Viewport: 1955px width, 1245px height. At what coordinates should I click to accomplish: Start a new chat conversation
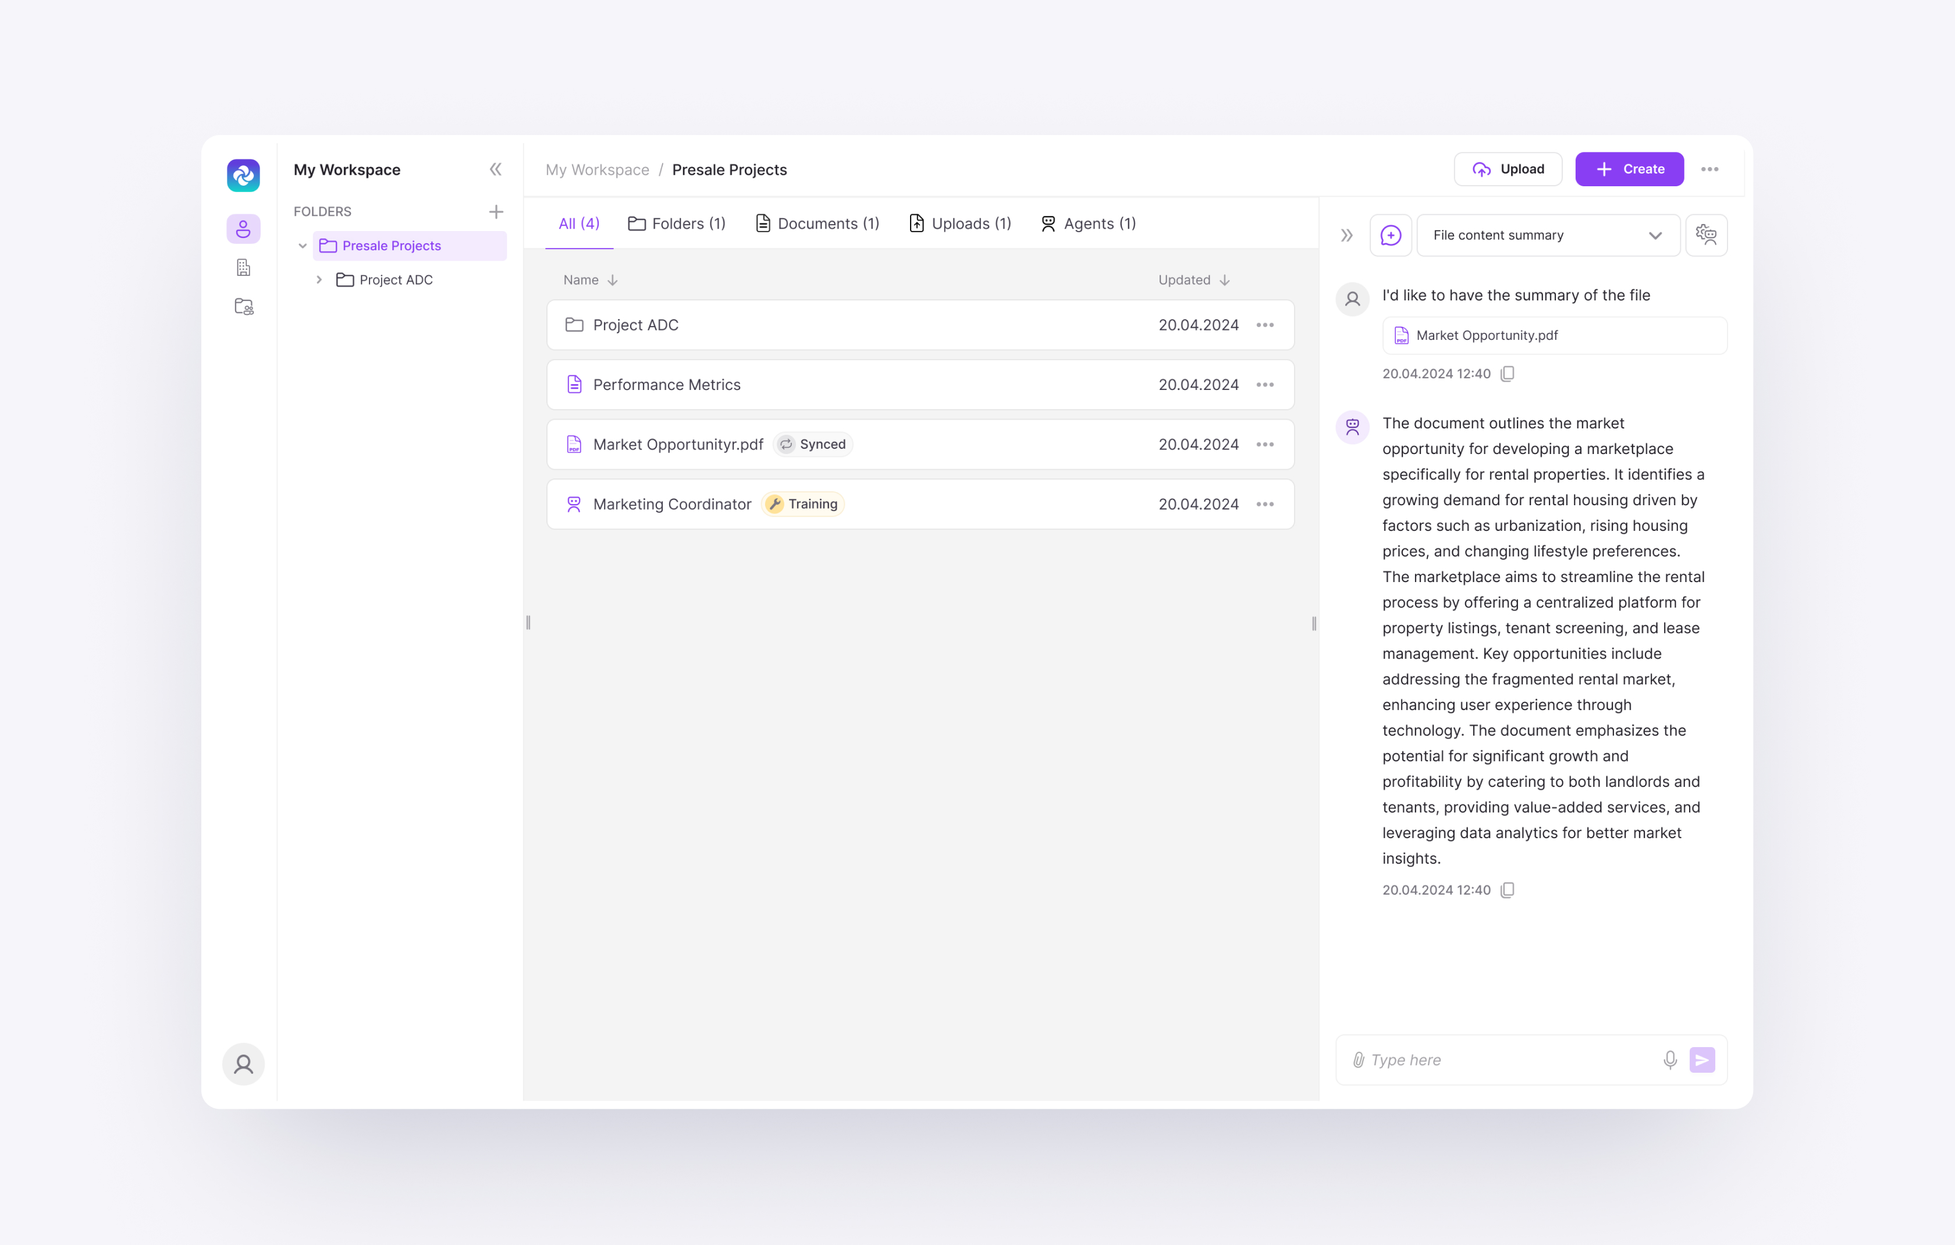(1391, 235)
